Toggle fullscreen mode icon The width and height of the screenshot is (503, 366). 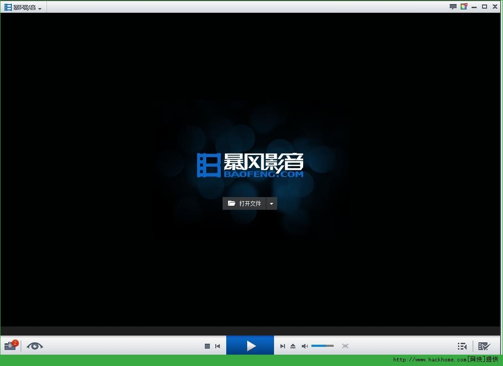click(345, 346)
